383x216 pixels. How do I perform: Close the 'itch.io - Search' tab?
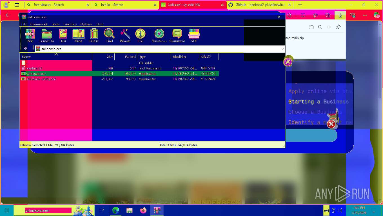coord(155,5)
